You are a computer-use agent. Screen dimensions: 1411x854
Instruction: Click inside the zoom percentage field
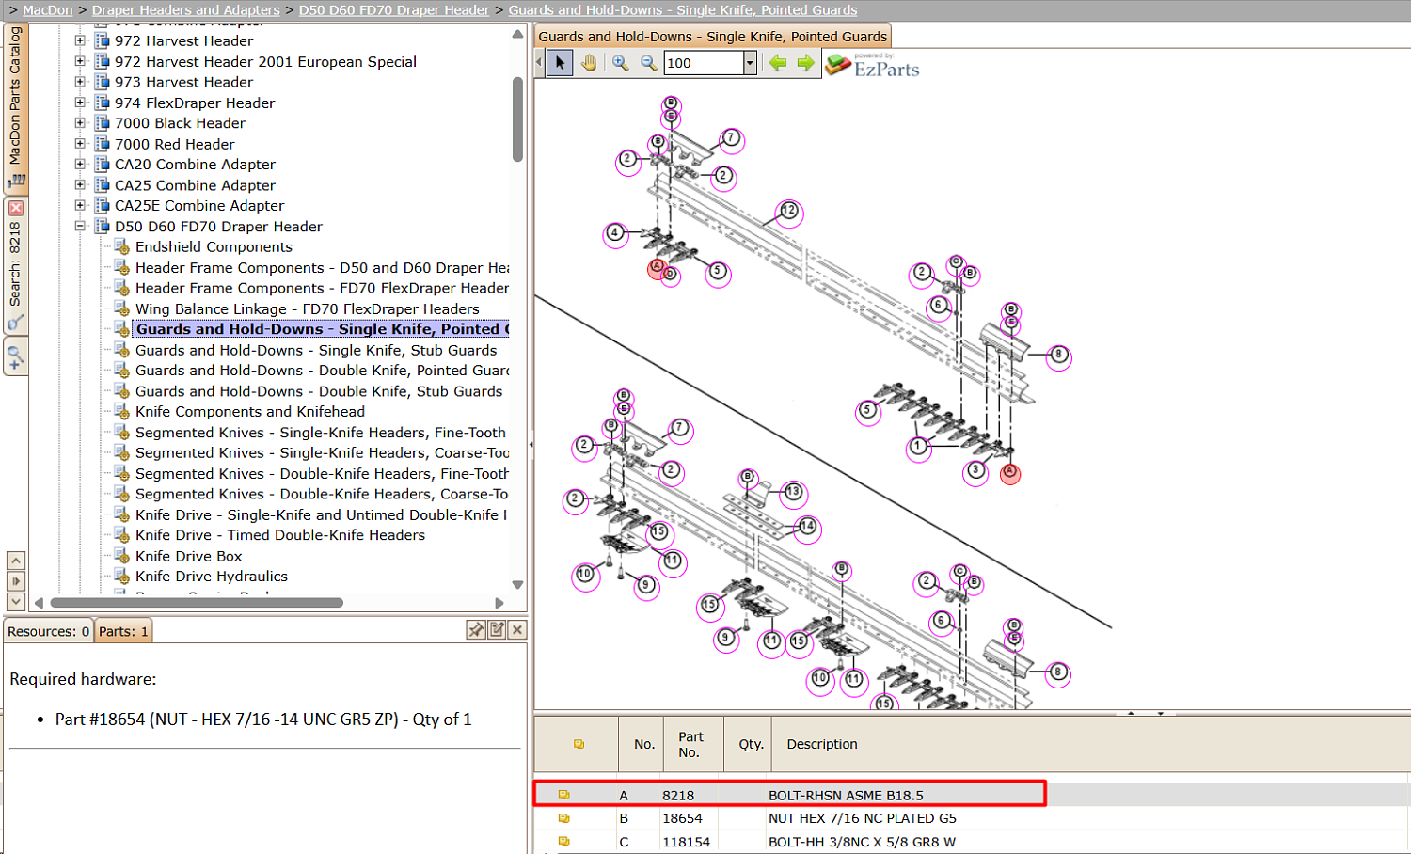pyautogui.click(x=704, y=63)
